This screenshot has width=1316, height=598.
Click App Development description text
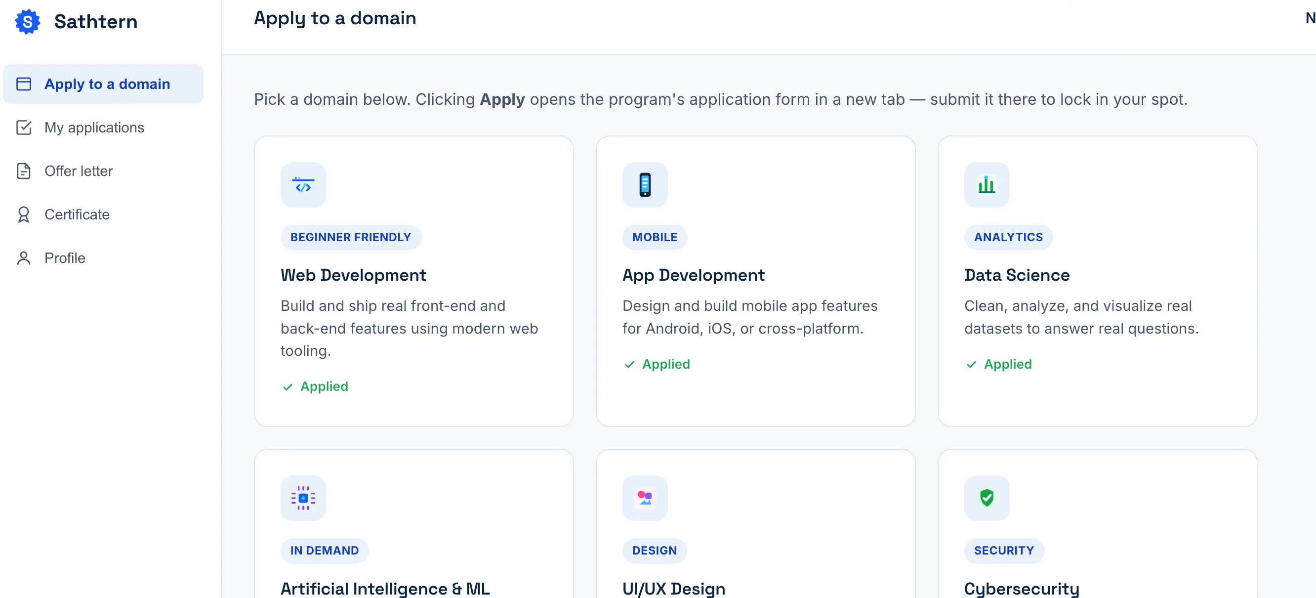(x=749, y=317)
